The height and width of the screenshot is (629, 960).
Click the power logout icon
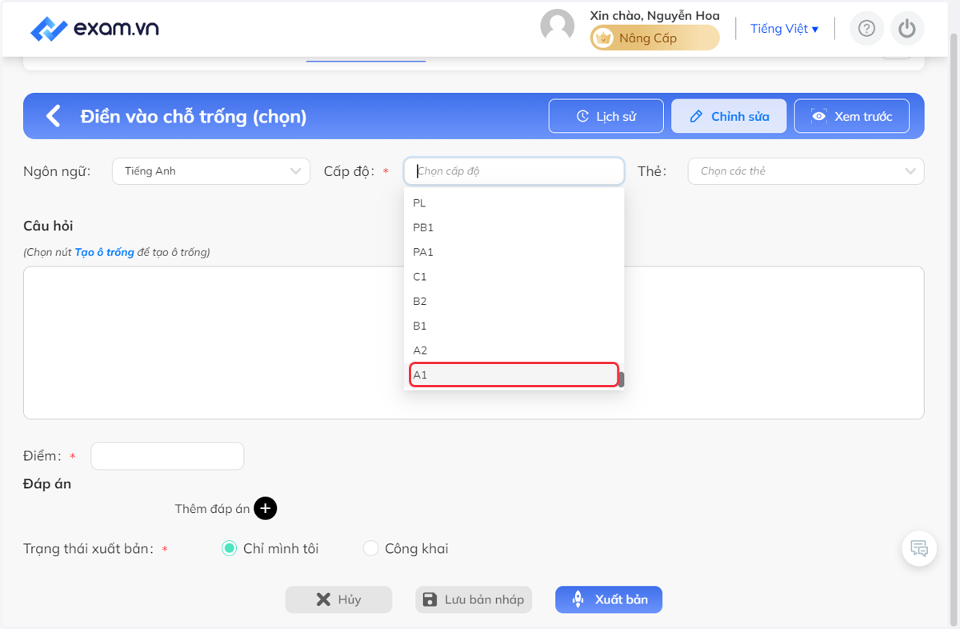(x=906, y=29)
